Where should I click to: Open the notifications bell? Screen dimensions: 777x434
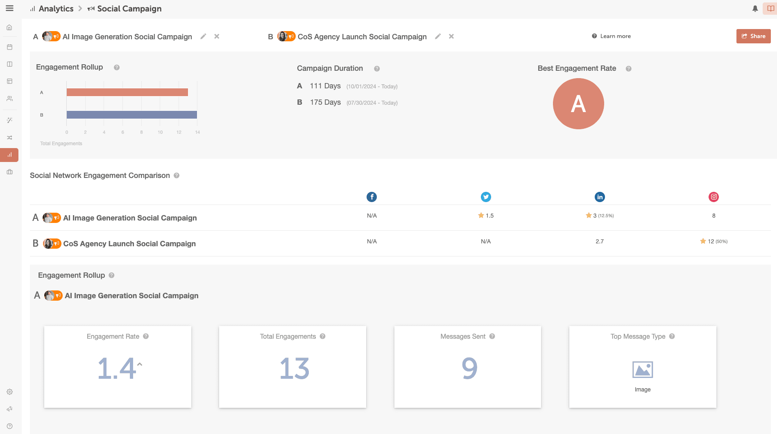(755, 9)
